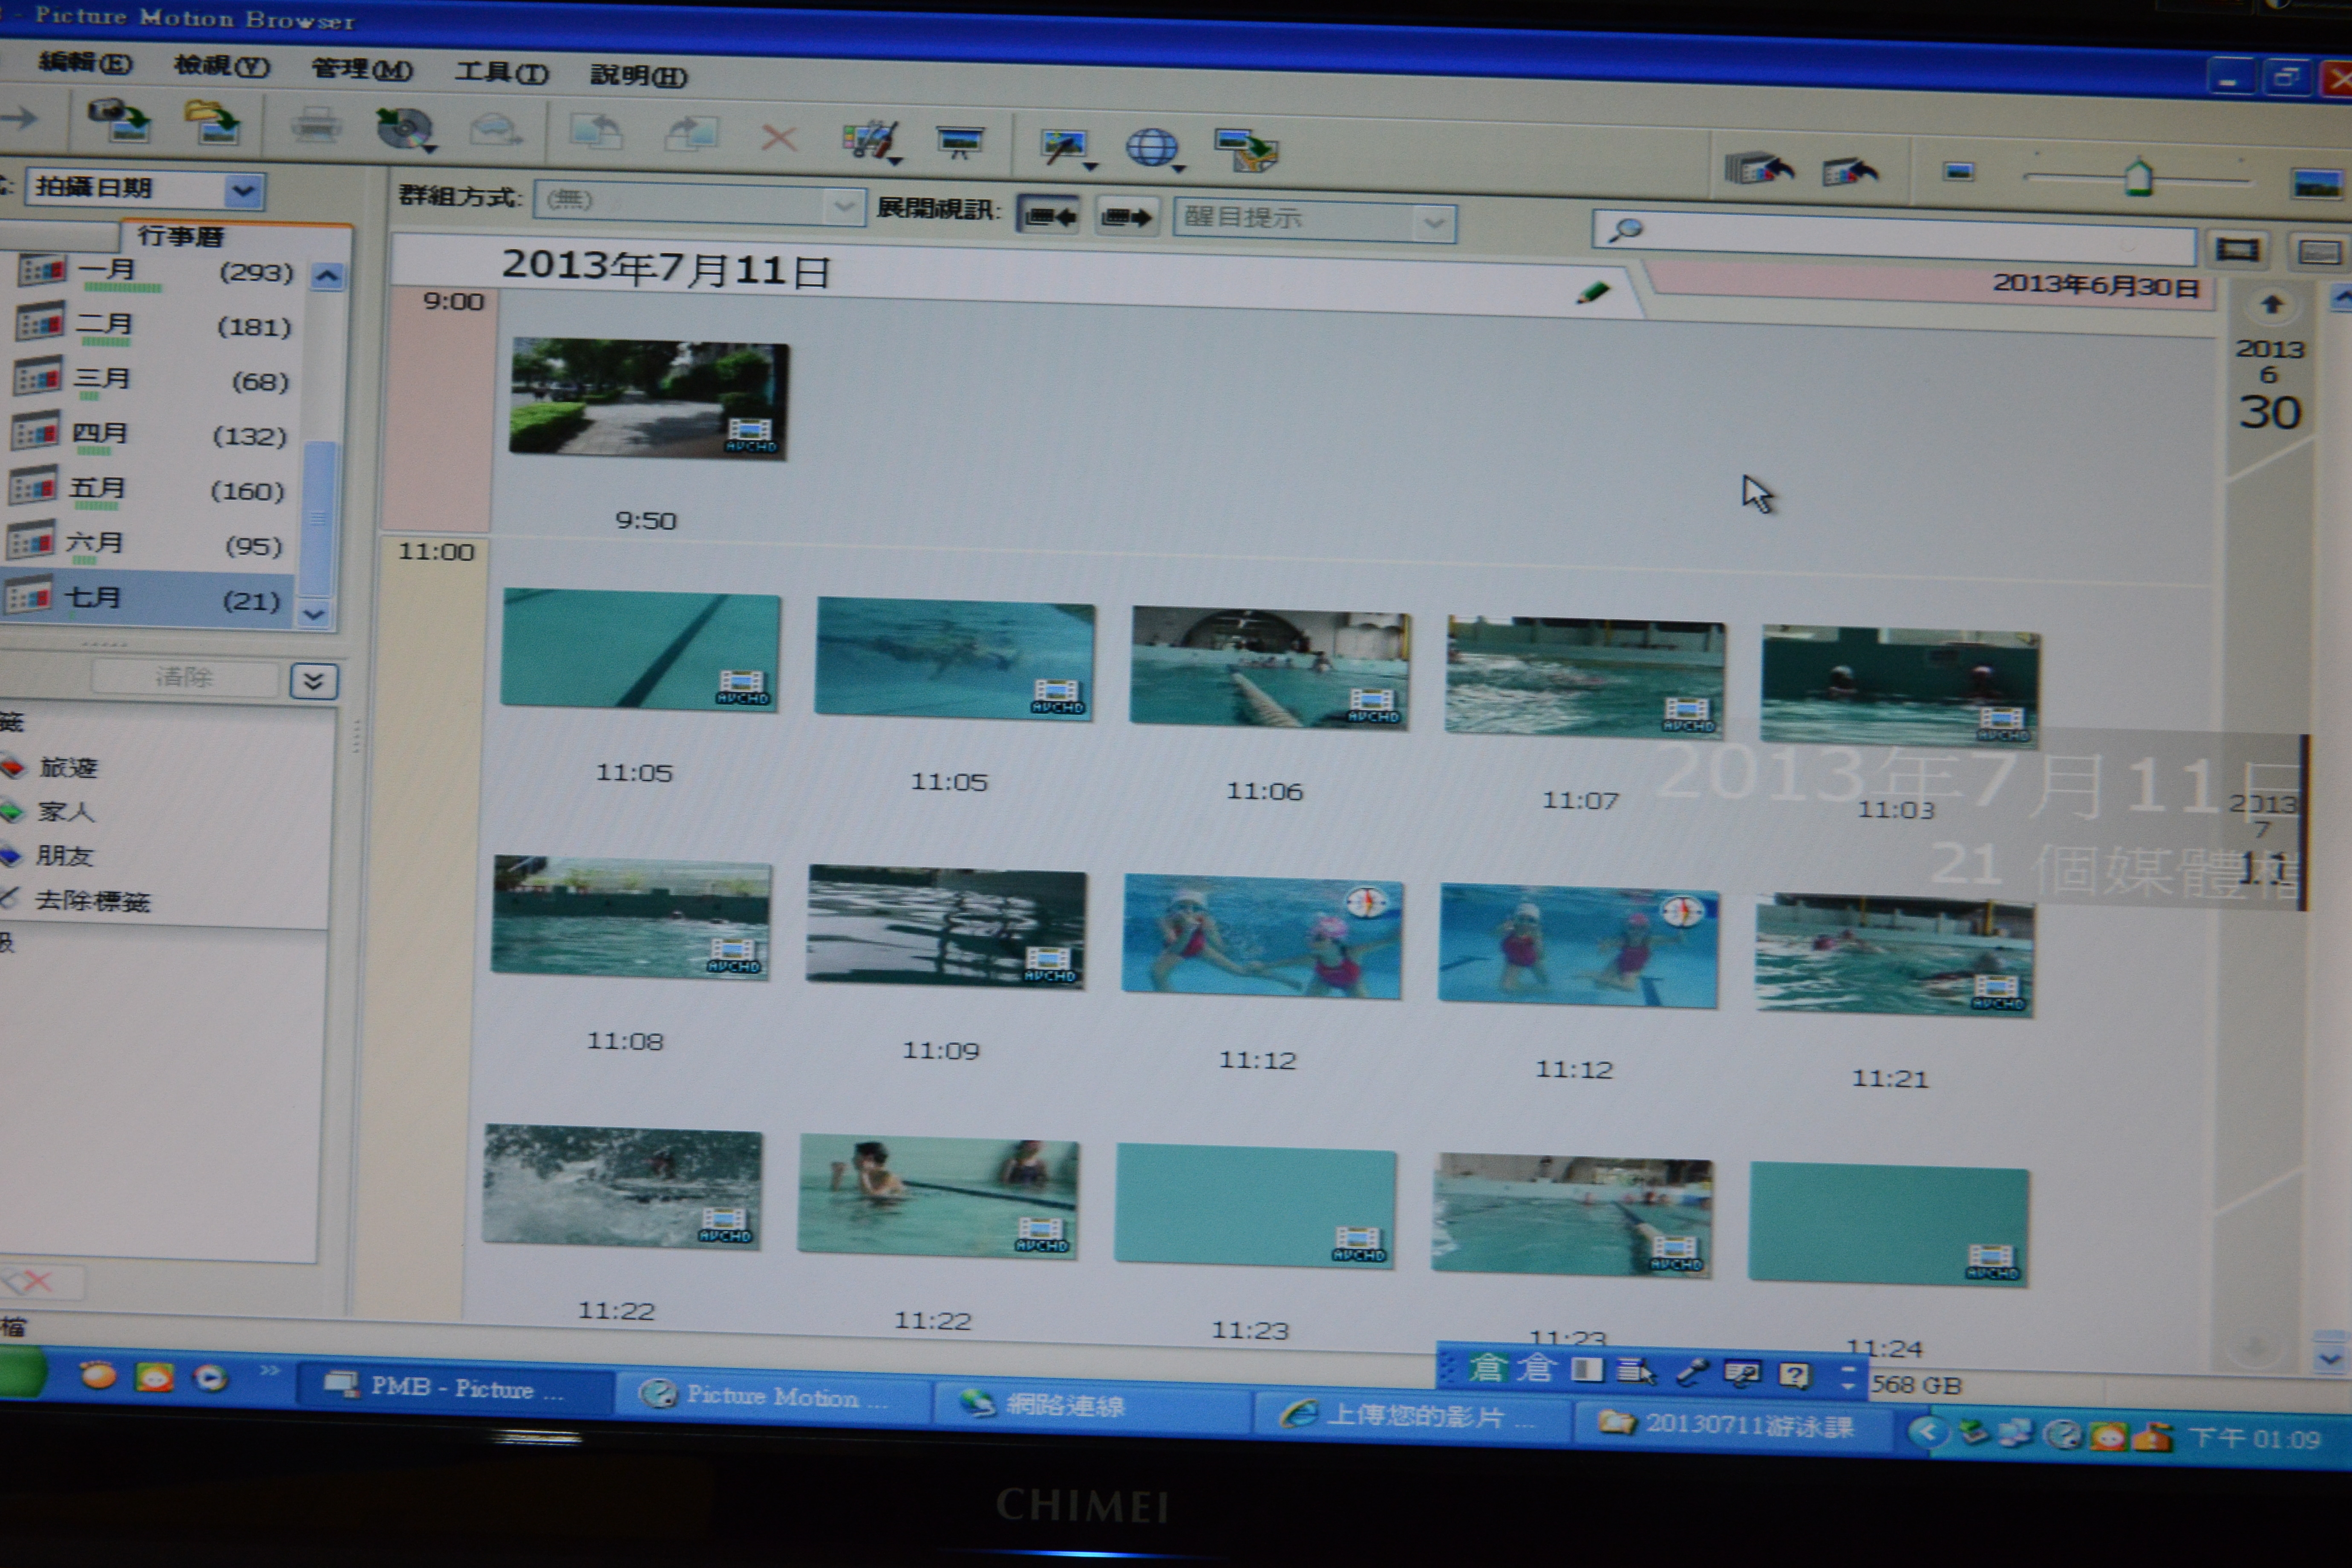This screenshot has height=1568, width=2352.
Task: Open the 管理(M) menu
Action: [x=362, y=69]
